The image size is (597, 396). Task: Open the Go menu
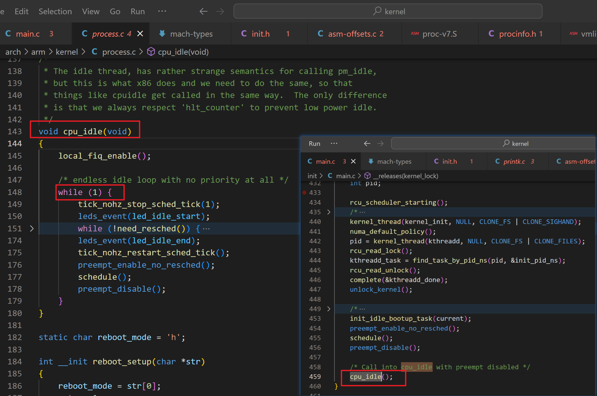115,11
